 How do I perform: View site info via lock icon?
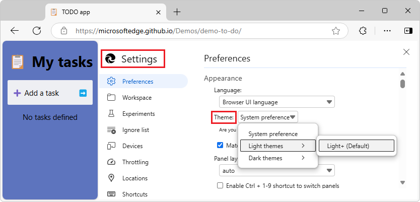[x=64, y=31]
